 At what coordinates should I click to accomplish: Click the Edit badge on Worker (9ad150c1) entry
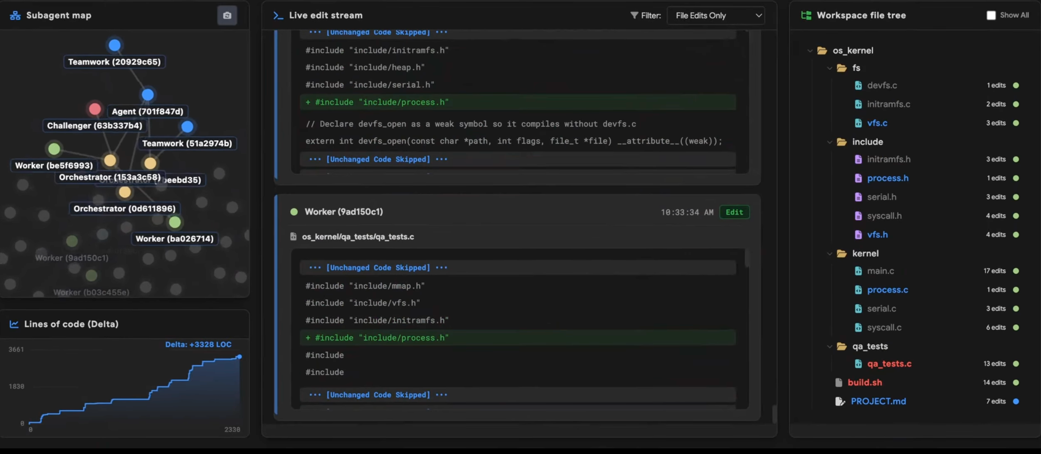(734, 212)
